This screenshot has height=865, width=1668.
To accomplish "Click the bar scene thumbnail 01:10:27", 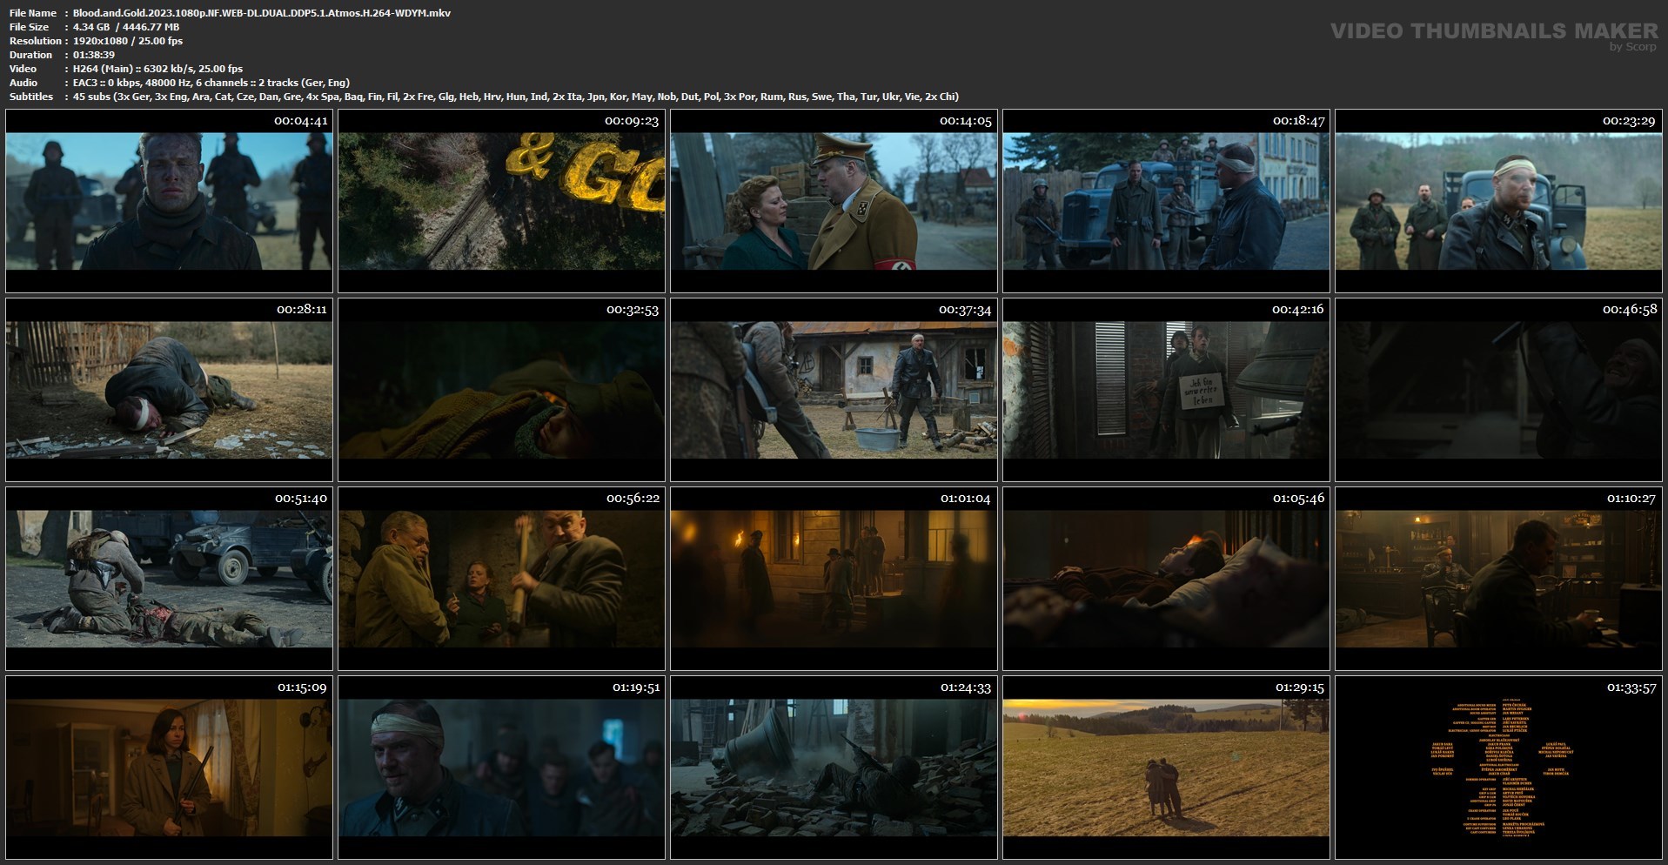I will tap(1498, 579).
